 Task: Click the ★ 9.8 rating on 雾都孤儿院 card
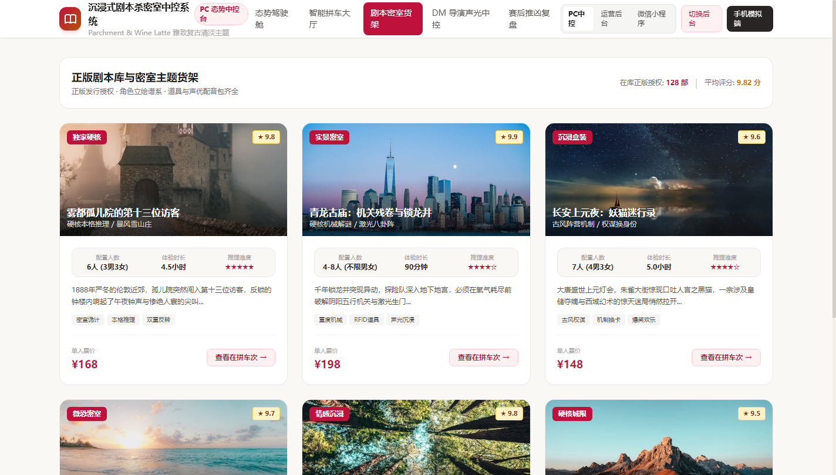click(x=266, y=137)
